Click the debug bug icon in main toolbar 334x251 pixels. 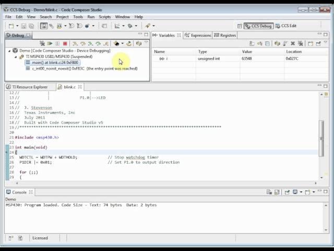pos(130,26)
